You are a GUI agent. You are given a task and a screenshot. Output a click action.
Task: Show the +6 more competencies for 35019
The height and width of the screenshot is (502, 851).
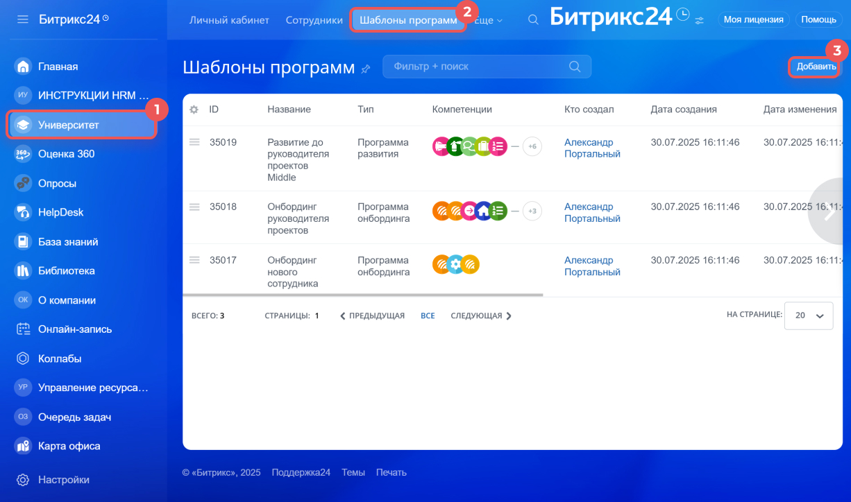pyautogui.click(x=532, y=146)
